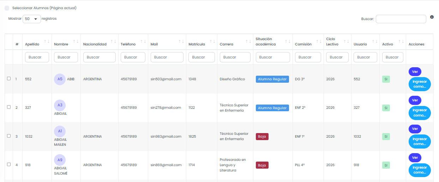Focus the Comisión column filter field

pos(308,57)
